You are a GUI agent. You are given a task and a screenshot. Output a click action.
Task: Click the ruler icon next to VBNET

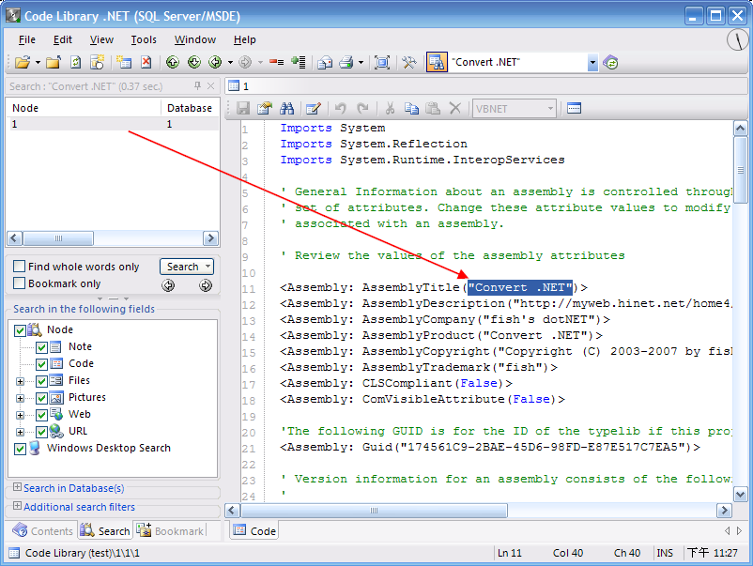click(x=575, y=108)
